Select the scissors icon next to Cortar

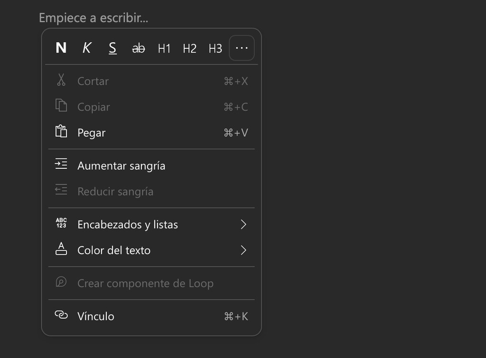61,81
